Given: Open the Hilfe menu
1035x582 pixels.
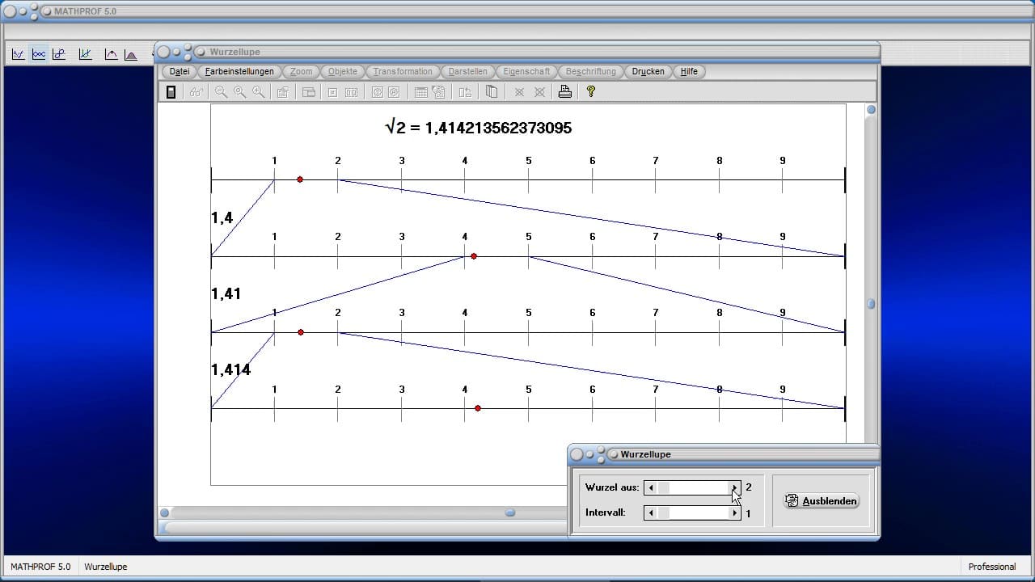Looking at the screenshot, I should tap(689, 72).
